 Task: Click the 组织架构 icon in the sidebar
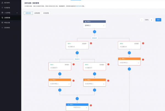pyautogui.click(x=2, y=3)
